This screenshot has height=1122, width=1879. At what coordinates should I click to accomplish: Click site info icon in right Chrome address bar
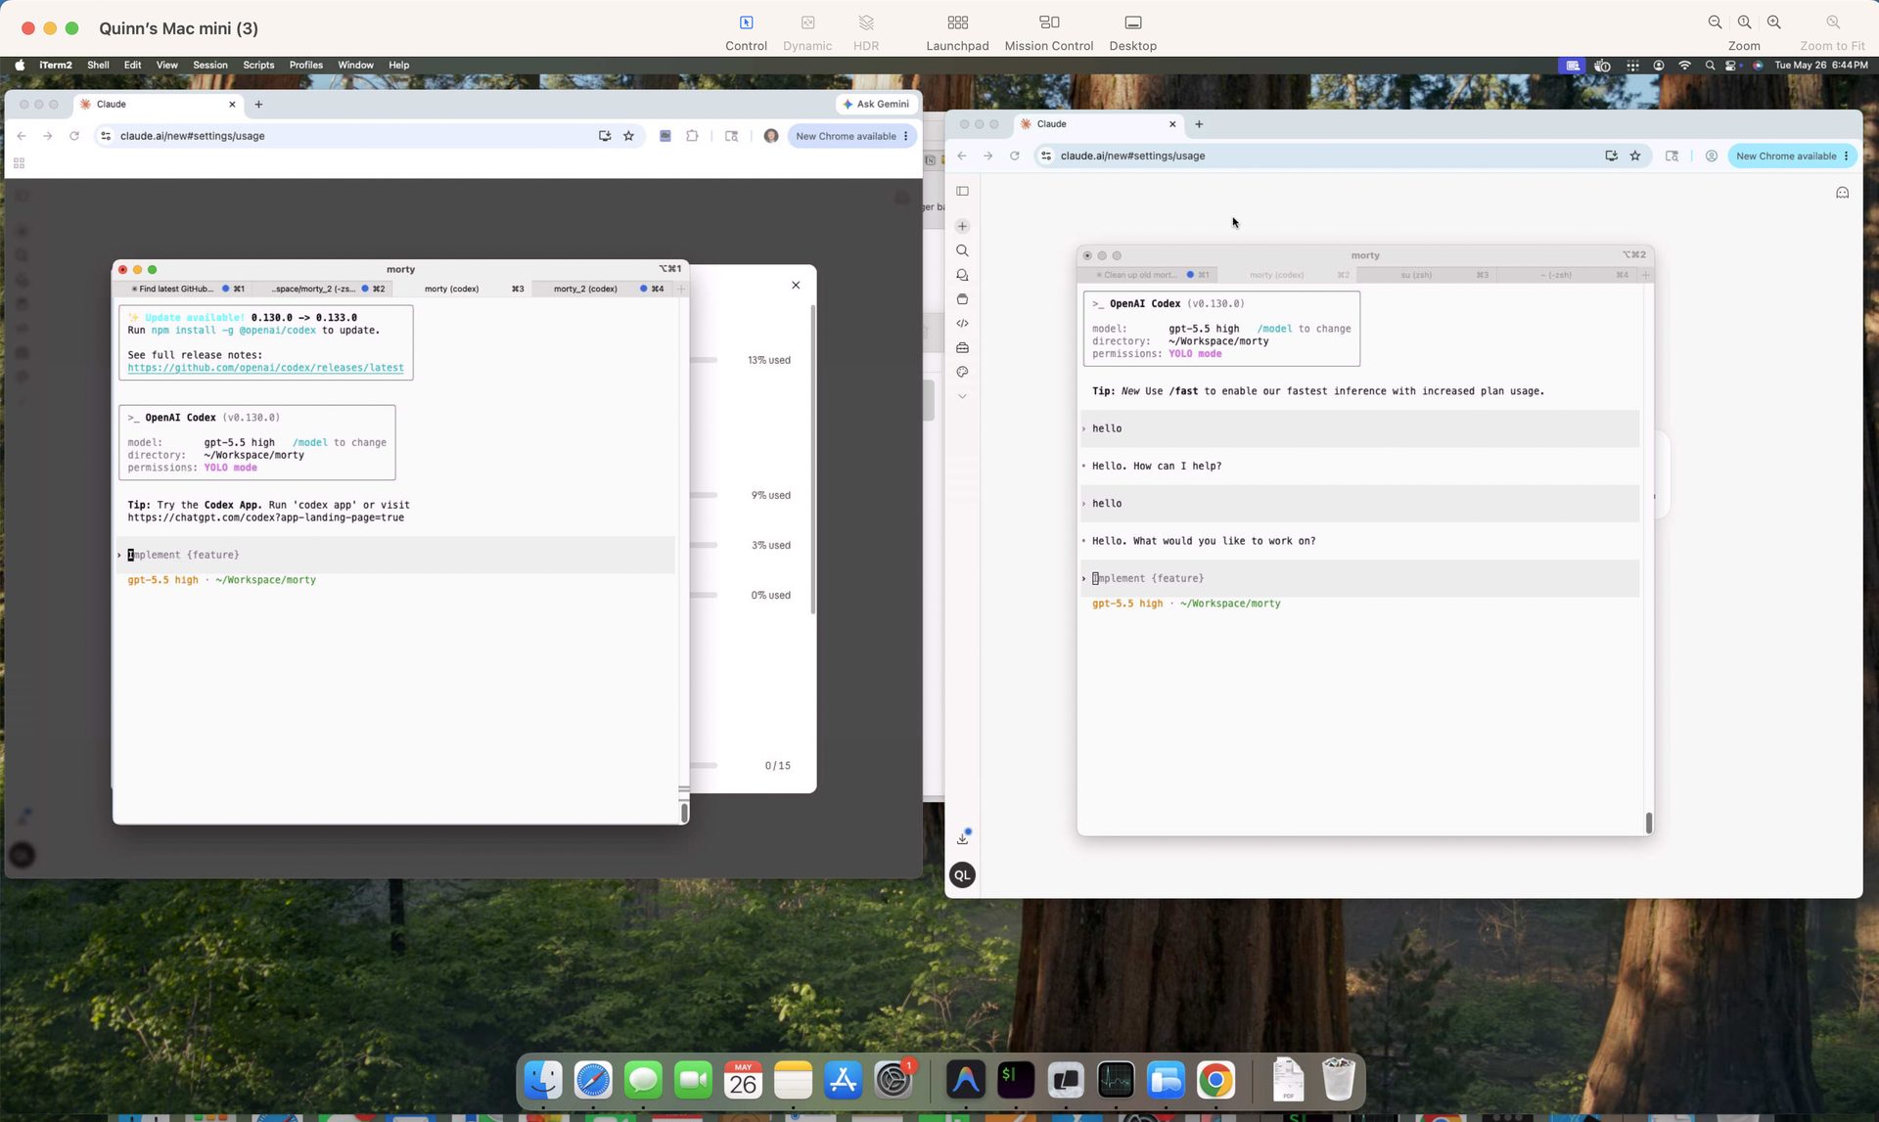1046,156
